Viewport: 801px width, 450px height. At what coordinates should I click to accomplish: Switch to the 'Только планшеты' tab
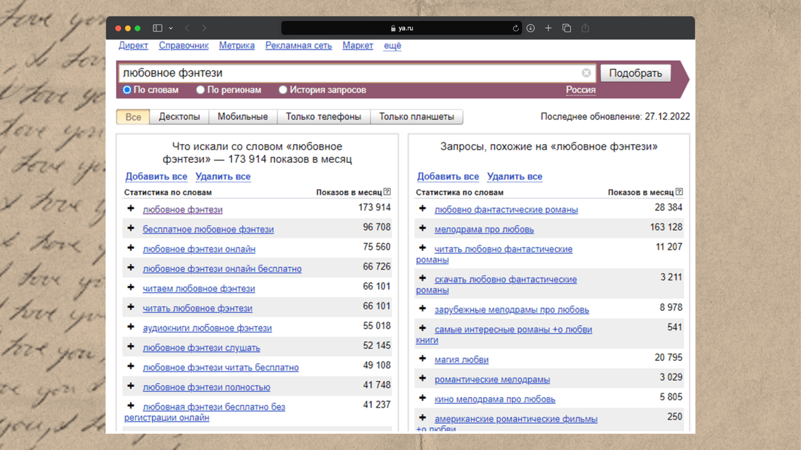tap(417, 117)
